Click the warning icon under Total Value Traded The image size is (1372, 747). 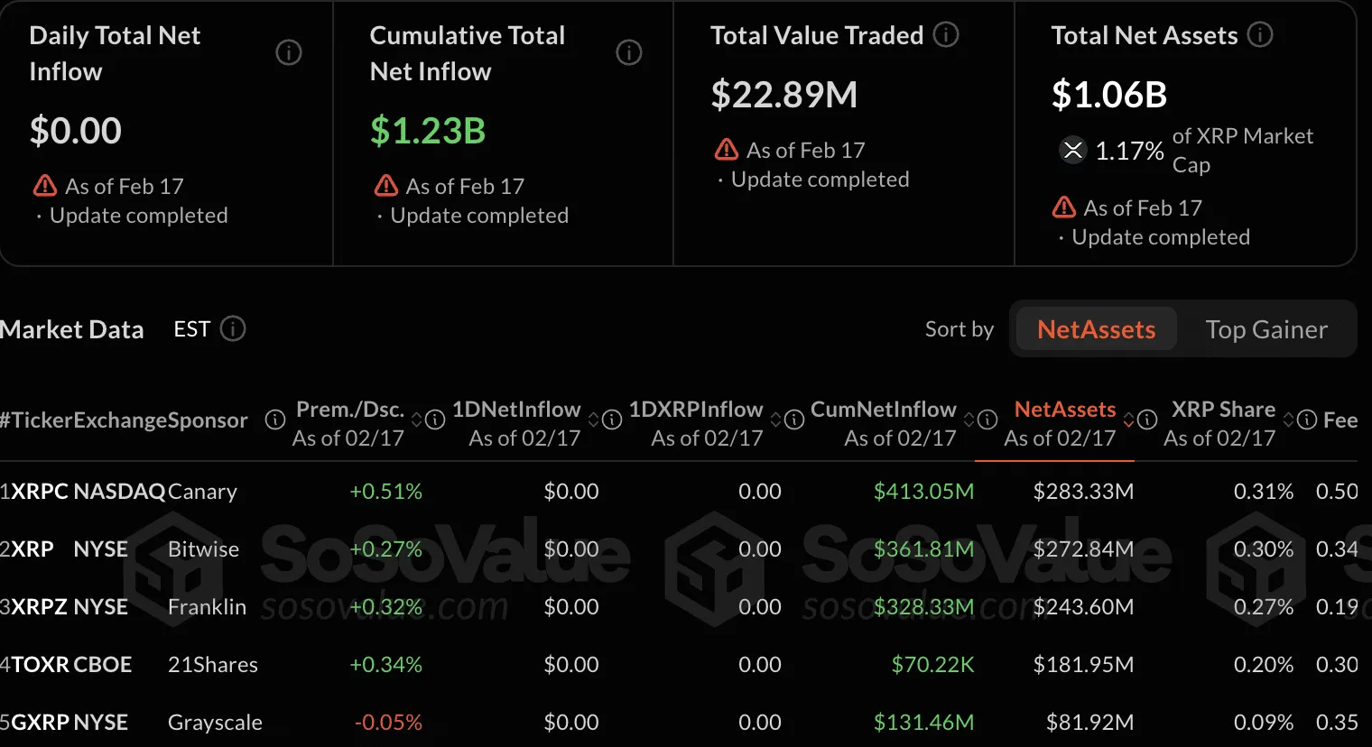727,150
